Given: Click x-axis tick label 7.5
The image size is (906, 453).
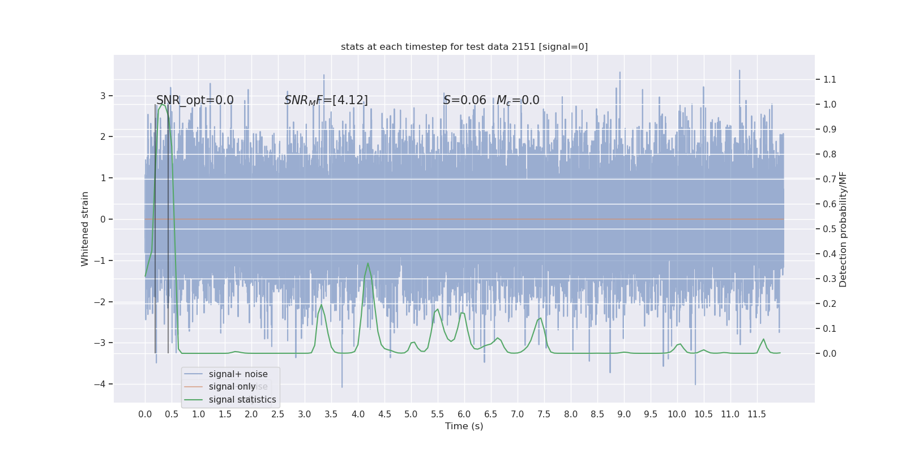Looking at the screenshot, I should 544,414.
